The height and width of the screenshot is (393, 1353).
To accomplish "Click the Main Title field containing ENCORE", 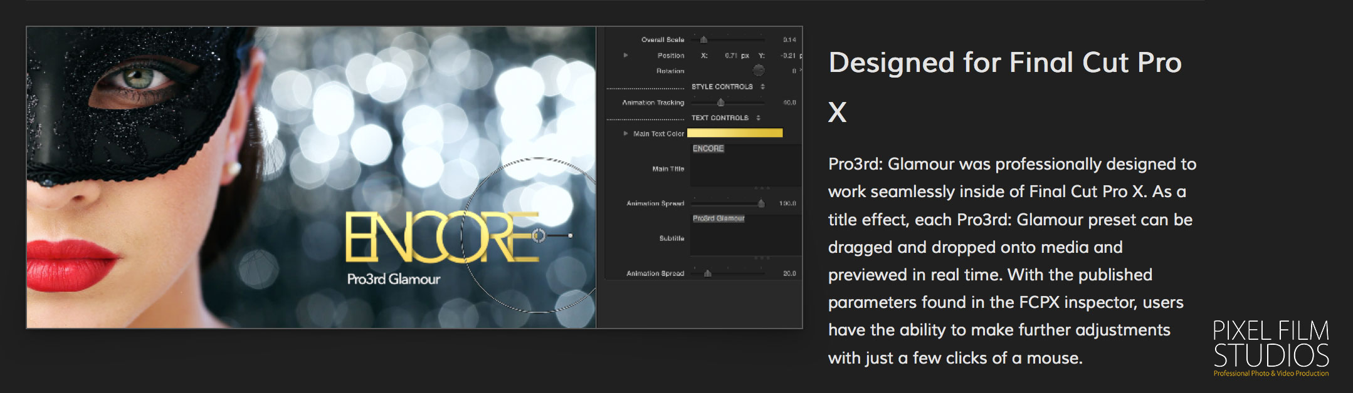I will click(x=745, y=165).
